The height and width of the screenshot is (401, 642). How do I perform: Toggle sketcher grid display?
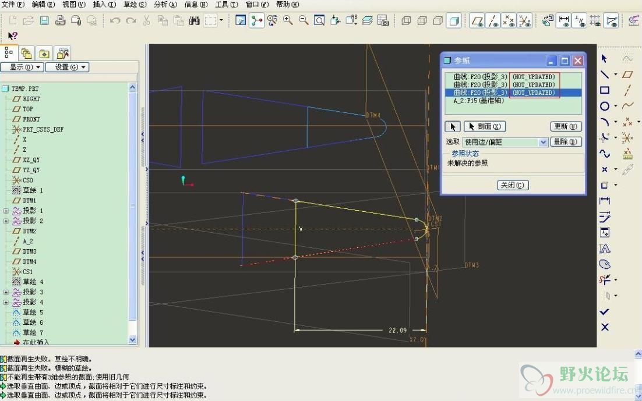[x=595, y=20]
